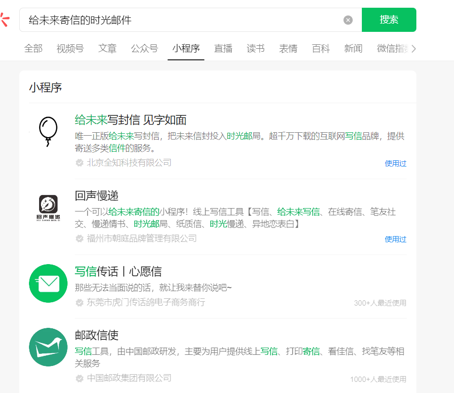Open 写信传话丨心愿信 title link
The width and height of the screenshot is (454, 393).
coord(118,271)
